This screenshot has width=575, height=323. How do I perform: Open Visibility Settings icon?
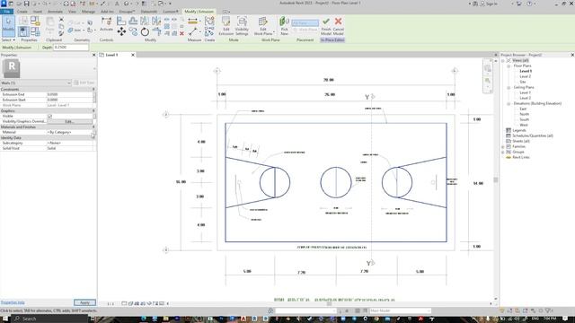point(242,26)
